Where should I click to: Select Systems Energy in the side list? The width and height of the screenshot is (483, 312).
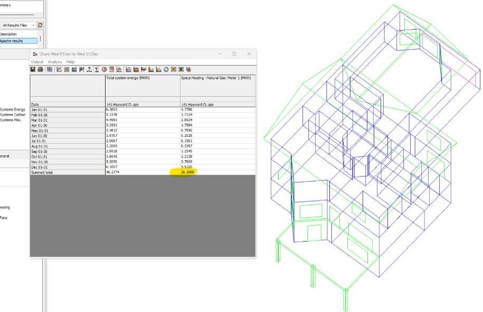tap(13, 109)
